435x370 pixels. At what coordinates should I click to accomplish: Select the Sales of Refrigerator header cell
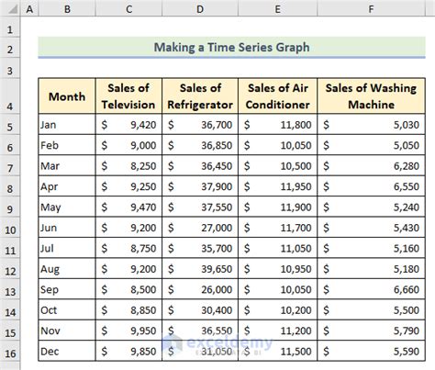(200, 96)
